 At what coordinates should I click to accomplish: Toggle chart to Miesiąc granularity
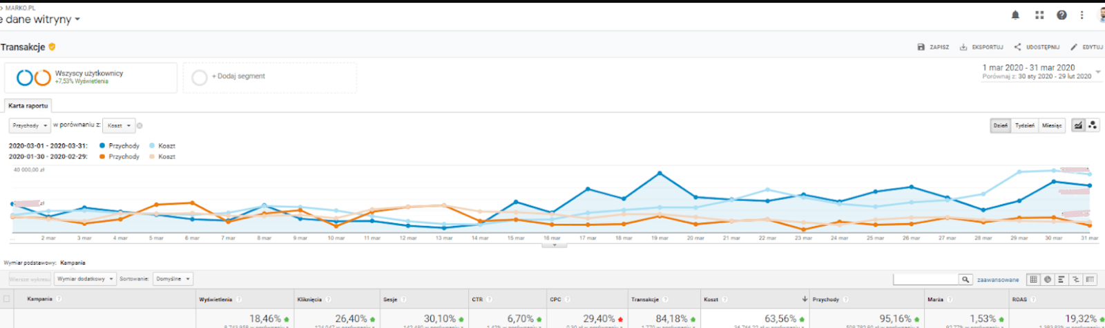tap(1052, 125)
